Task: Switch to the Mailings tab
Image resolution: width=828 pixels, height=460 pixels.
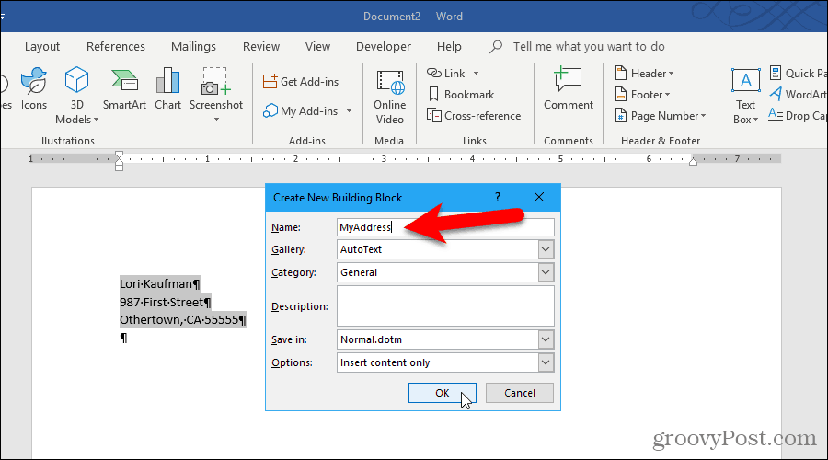Action: point(193,47)
